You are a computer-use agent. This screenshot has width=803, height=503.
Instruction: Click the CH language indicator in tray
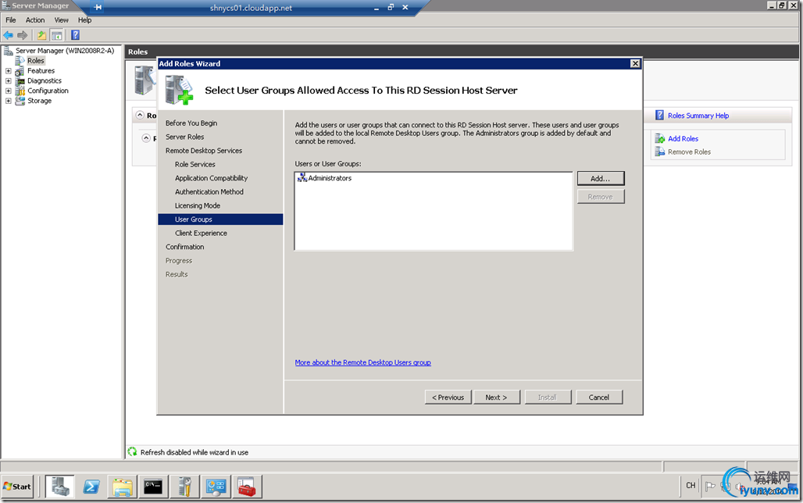[691, 485]
